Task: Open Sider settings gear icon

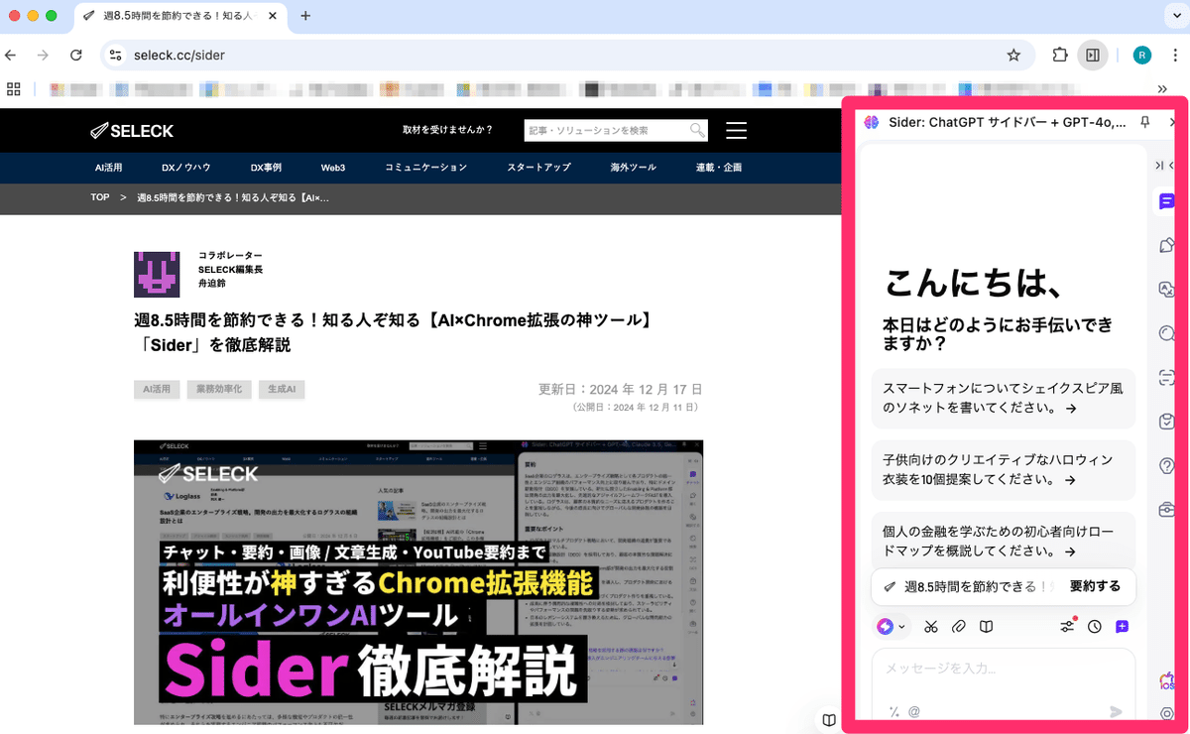Action: click(x=1167, y=713)
